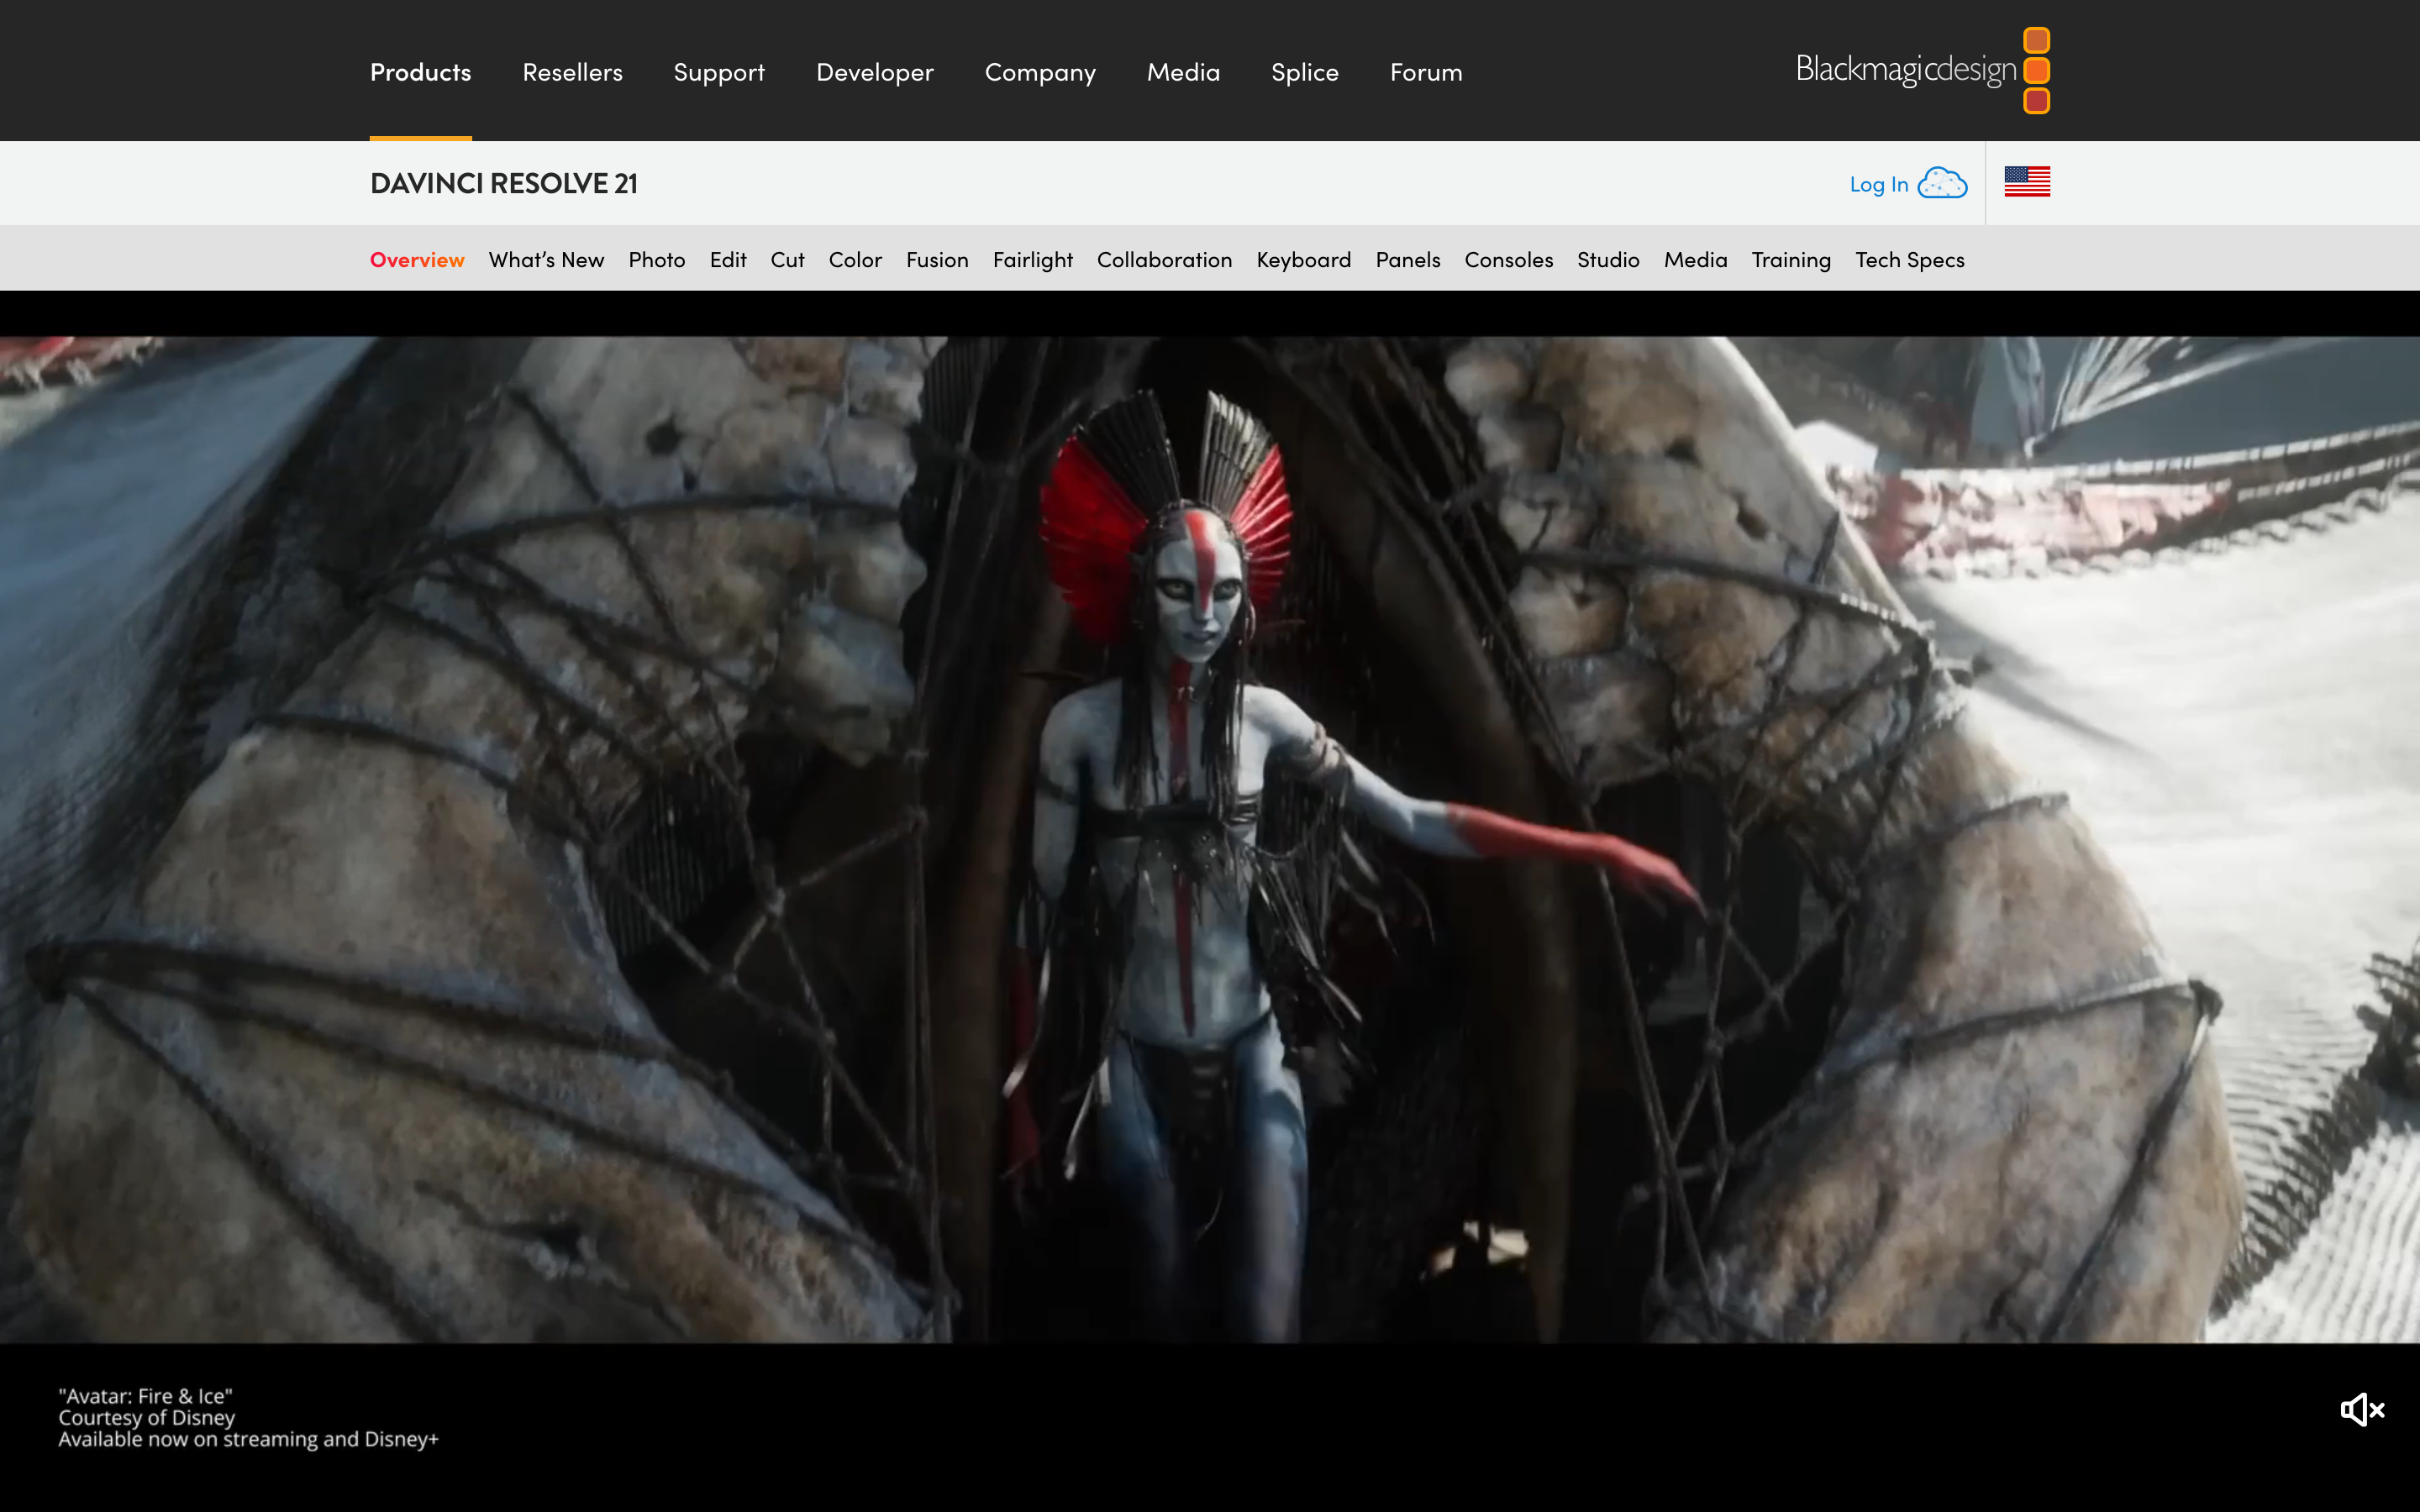Image resolution: width=2420 pixels, height=1512 pixels.
Task: Open the Photo tab
Action: pyautogui.click(x=656, y=259)
